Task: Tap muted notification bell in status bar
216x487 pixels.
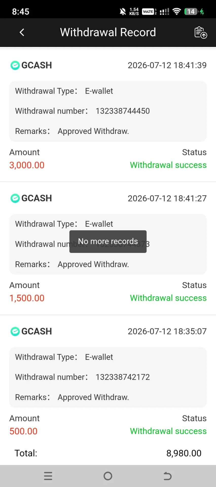Action: 123,11
